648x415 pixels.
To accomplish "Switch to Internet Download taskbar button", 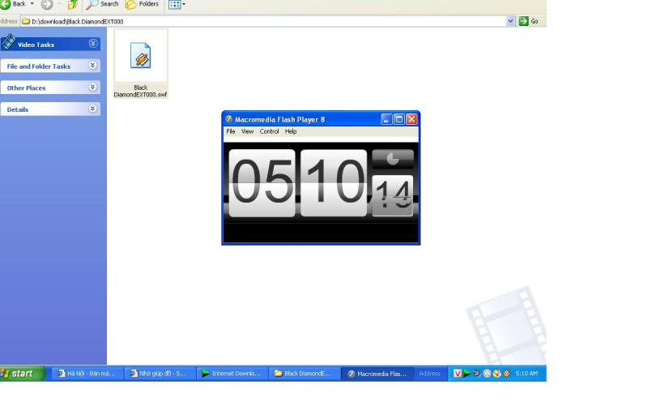I will coord(231,374).
